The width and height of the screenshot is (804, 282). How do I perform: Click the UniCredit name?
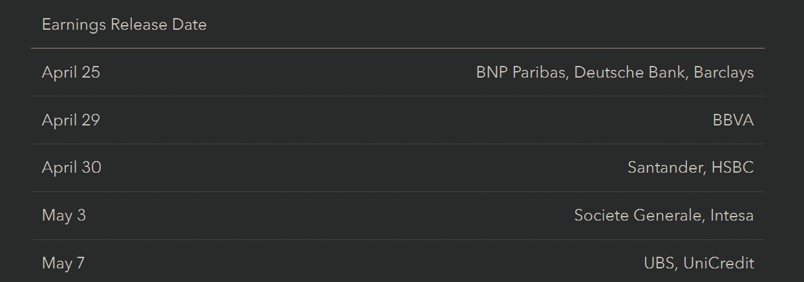(718, 263)
